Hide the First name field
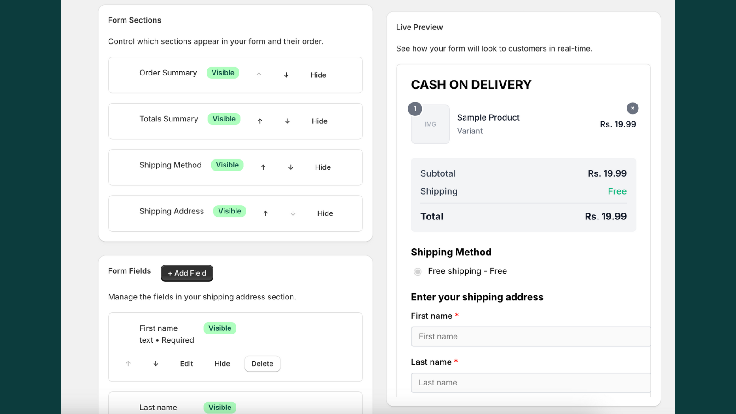The height and width of the screenshot is (414, 736). coord(222,364)
